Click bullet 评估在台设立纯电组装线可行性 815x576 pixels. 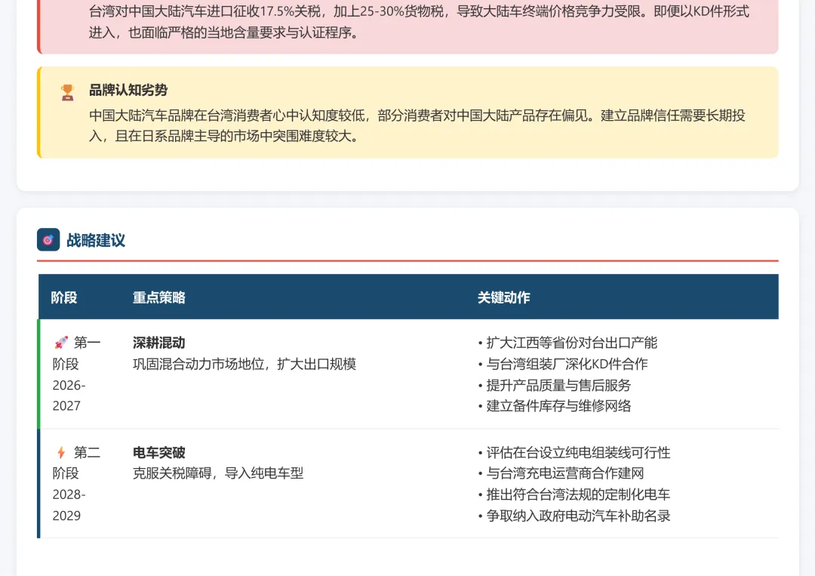(574, 452)
